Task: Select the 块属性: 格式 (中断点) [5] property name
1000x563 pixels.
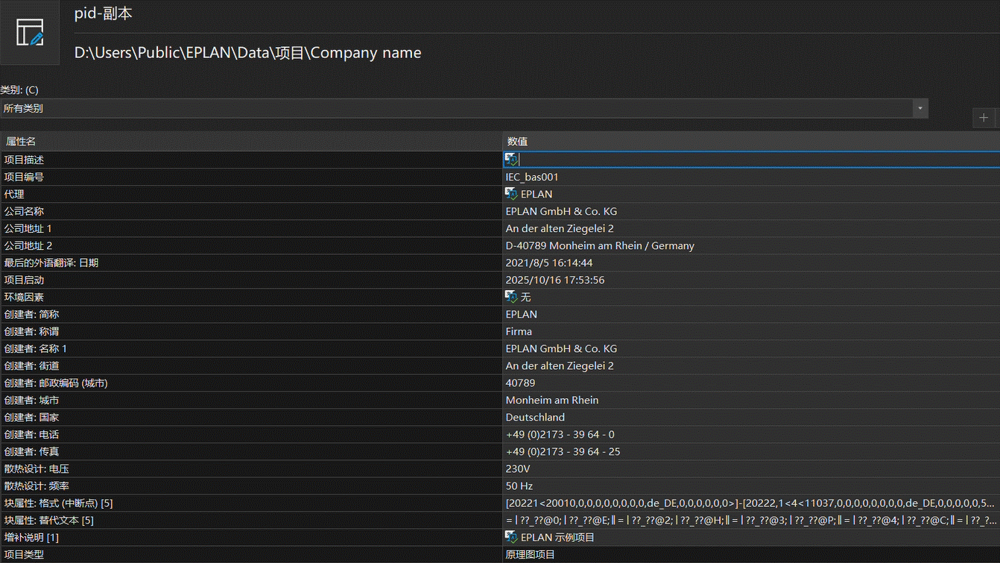Action: point(58,503)
